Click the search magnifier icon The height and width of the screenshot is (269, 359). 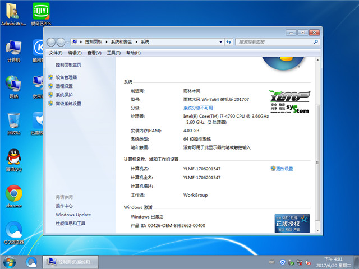tap(316, 42)
